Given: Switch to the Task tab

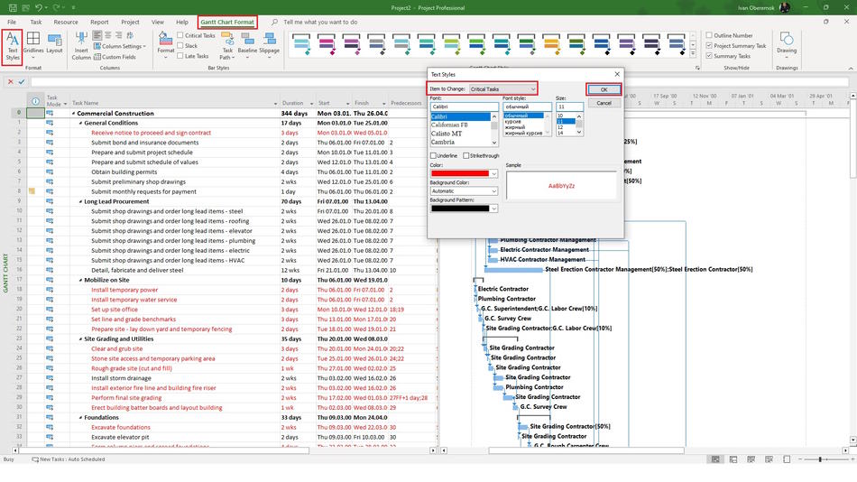Looking at the screenshot, I should [36, 22].
